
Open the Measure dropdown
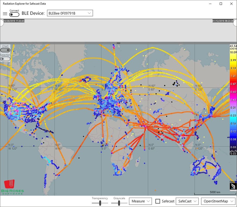pyautogui.click(x=140, y=201)
